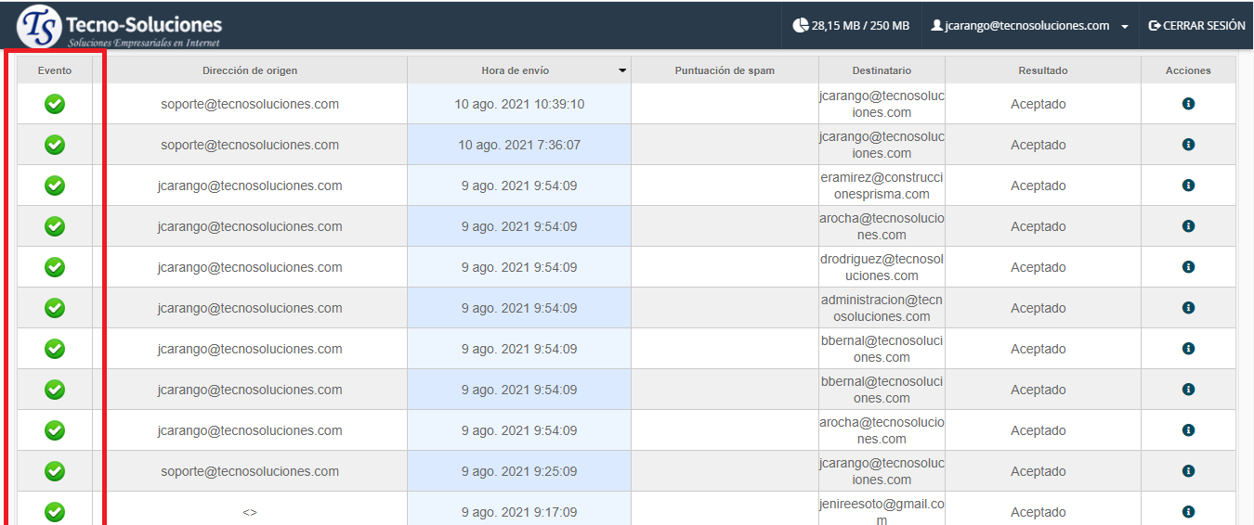Screen dimensions: 1254x525
Task: Click info icon for drodriguez recipient row
Action: coord(1188,267)
